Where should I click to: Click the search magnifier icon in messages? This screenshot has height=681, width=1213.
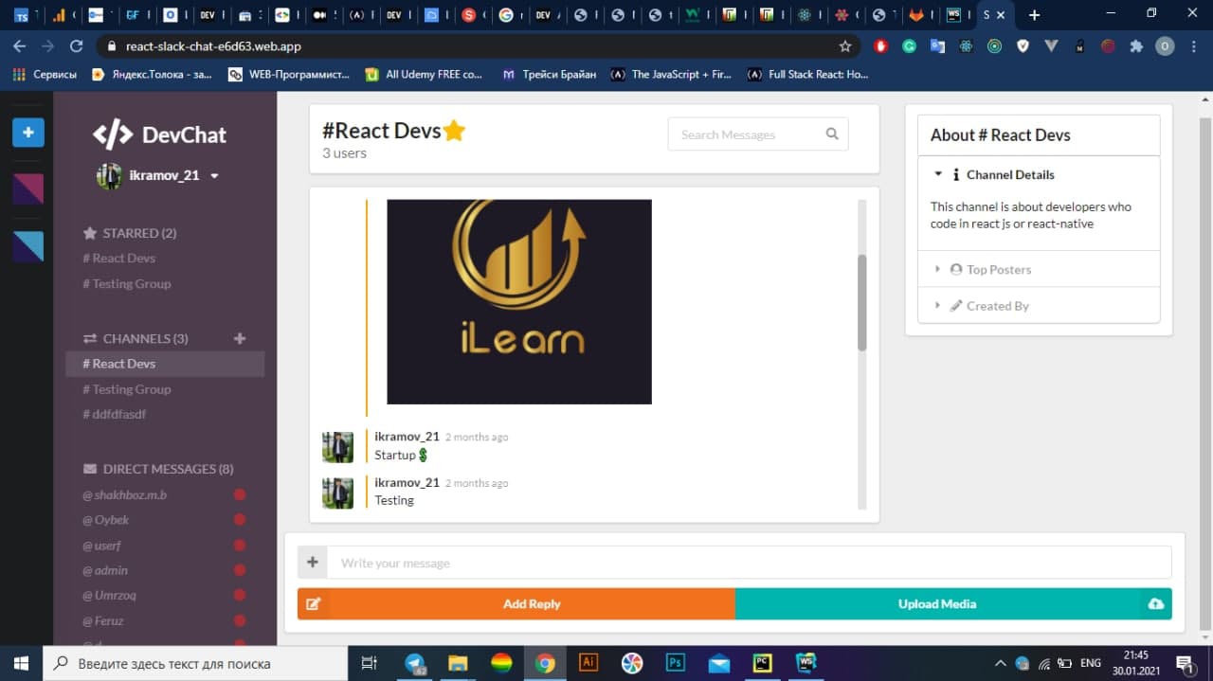[x=832, y=134]
